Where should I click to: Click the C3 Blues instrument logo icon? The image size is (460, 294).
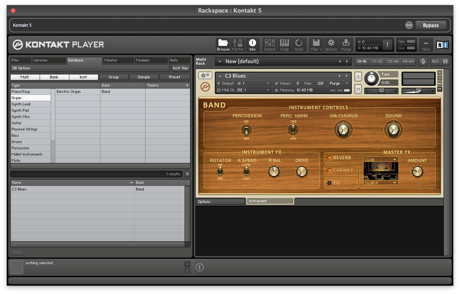[205, 87]
